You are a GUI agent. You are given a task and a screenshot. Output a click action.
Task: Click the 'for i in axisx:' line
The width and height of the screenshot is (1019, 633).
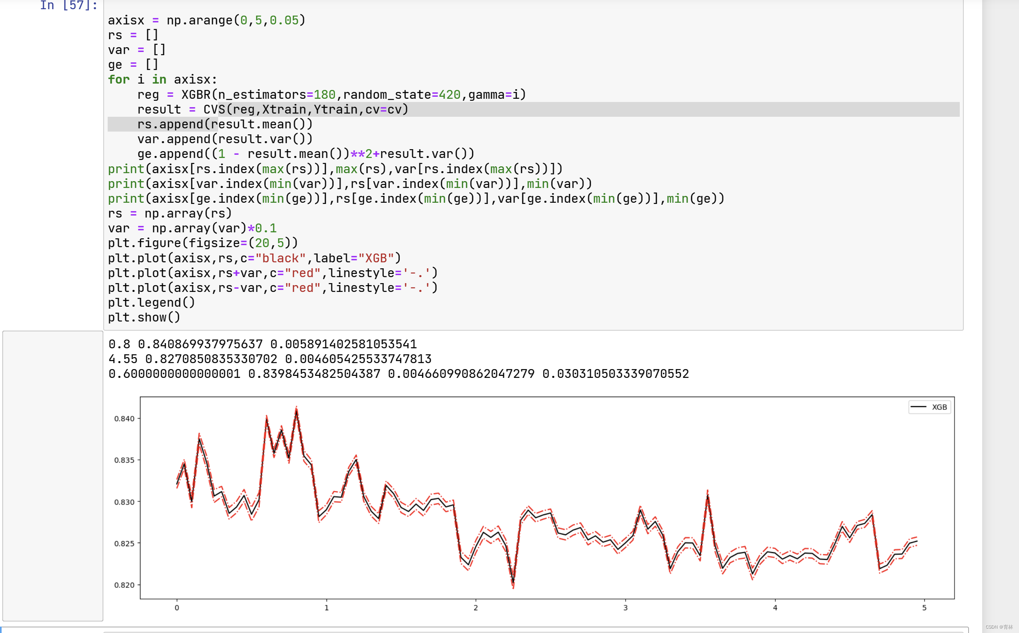pyautogui.click(x=162, y=80)
